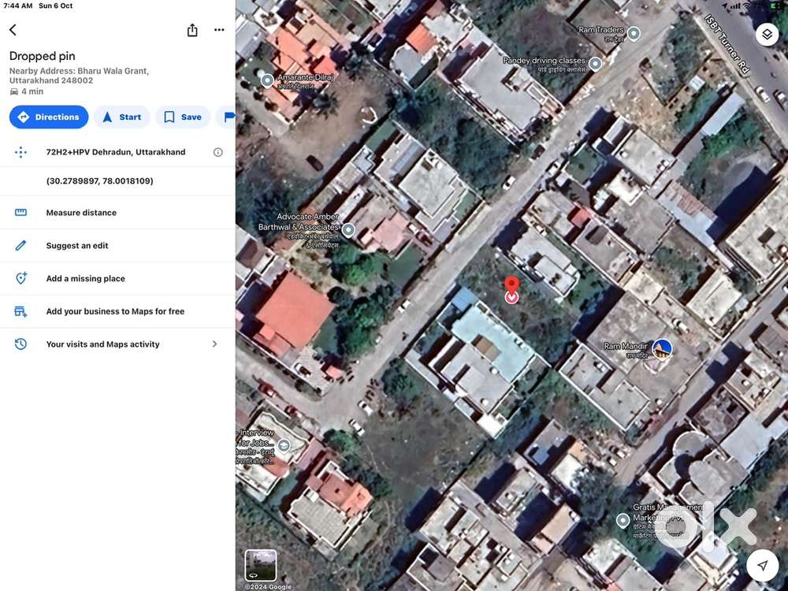This screenshot has width=788, height=591.
Task: Select Measure distance option
Action: pyautogui.click(x=81, y=213)
